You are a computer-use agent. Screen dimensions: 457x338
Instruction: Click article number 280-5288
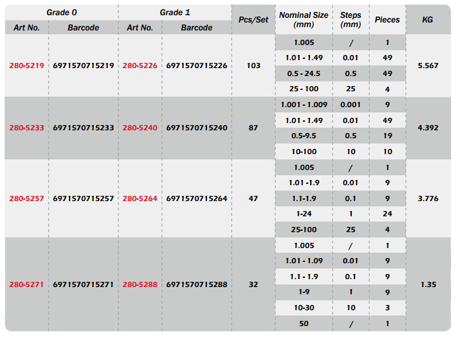pyautogui.click(x=140, y=284)
